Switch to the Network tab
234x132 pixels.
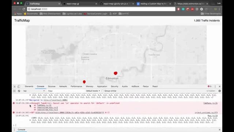[x=63, y=87]
